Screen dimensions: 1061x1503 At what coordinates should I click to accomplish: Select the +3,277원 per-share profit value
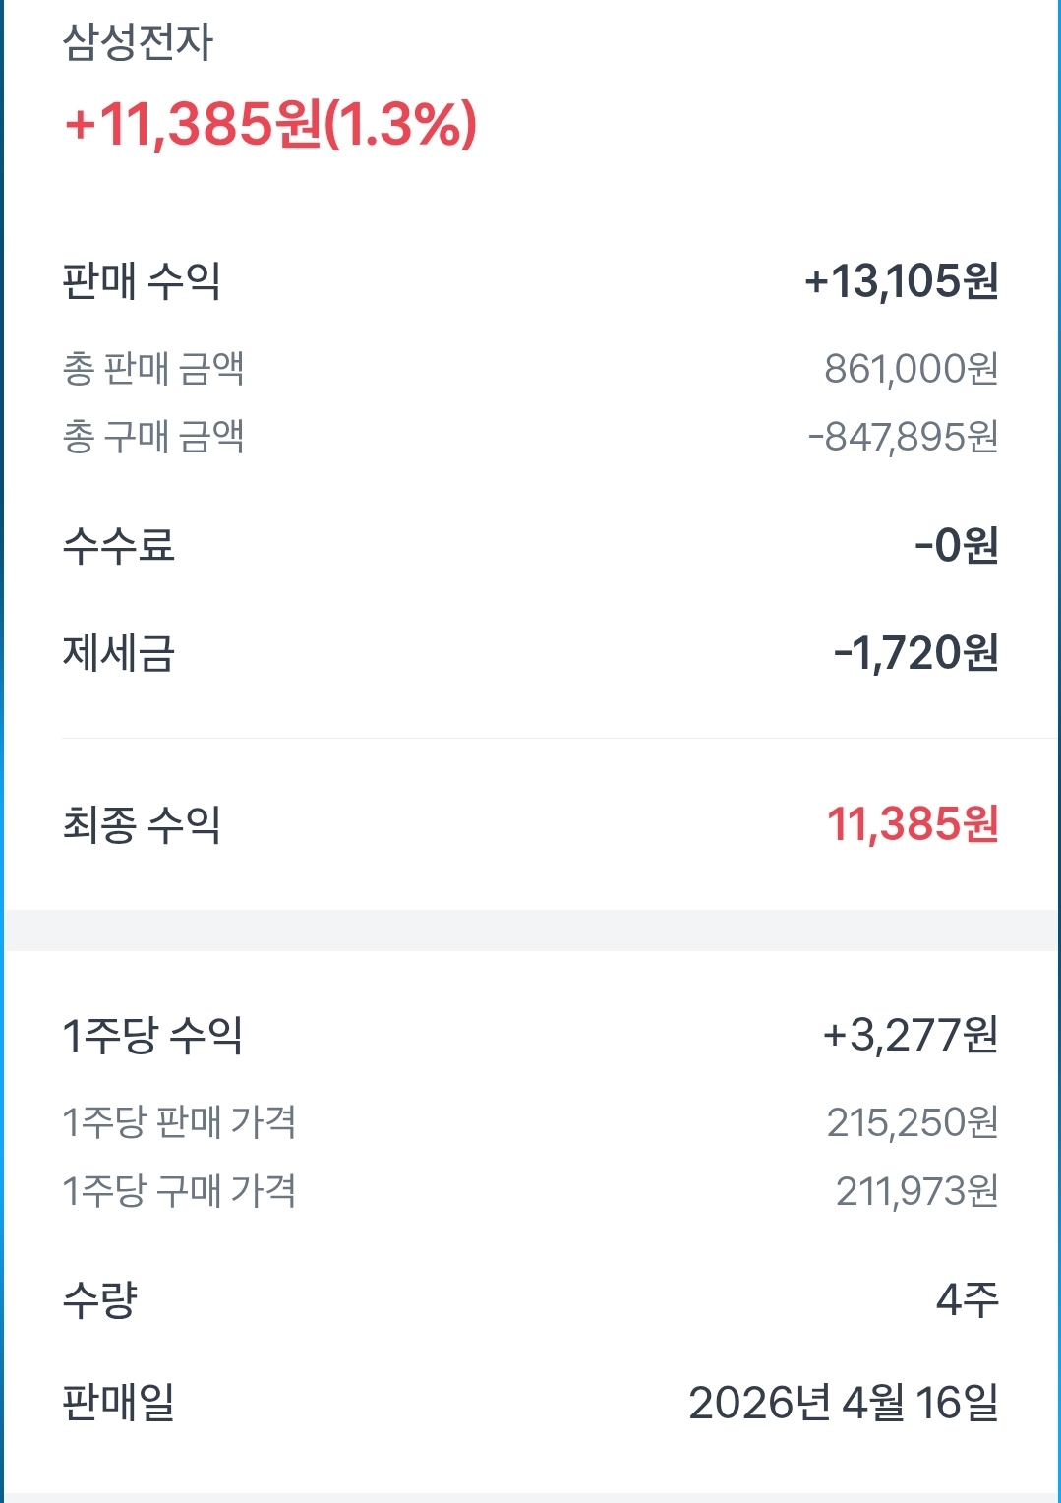point(911,1035)
